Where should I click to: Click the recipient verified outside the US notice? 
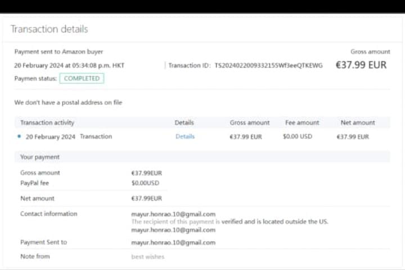(229, 222)
